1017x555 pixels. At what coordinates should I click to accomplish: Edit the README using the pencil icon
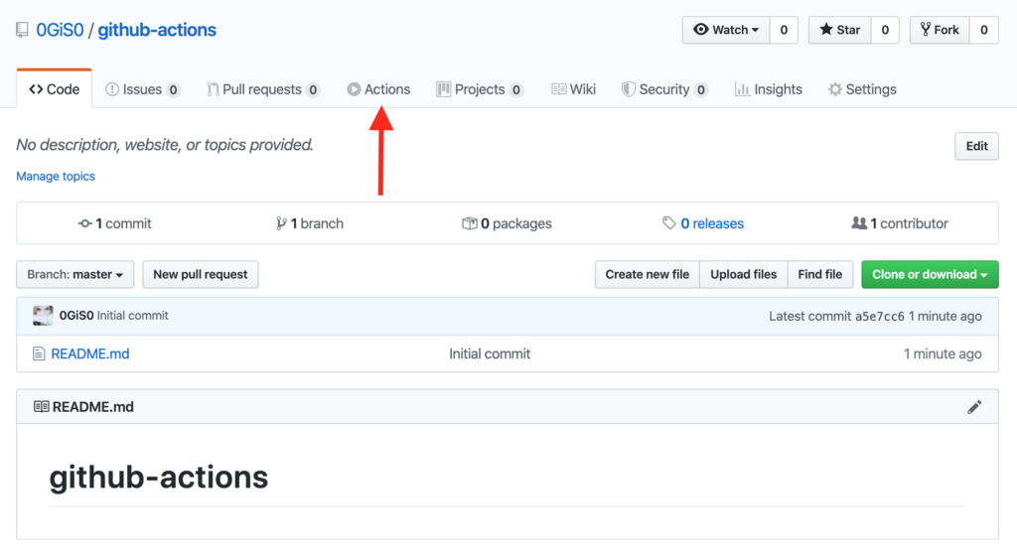(x=974, y=406)
